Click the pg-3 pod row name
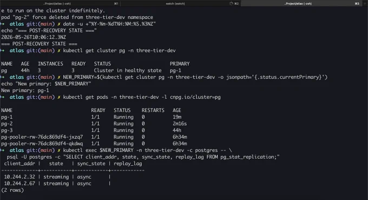The height and width of the screenshot is (200, 368). [7, 131]
